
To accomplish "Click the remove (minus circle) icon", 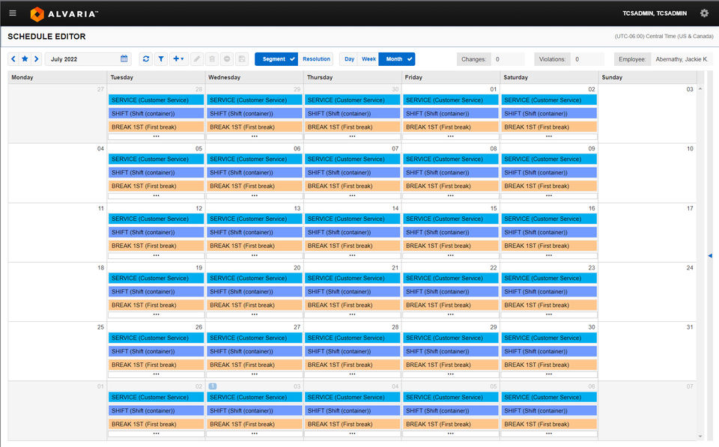I will pyautogui.click(x=227, y=58).
